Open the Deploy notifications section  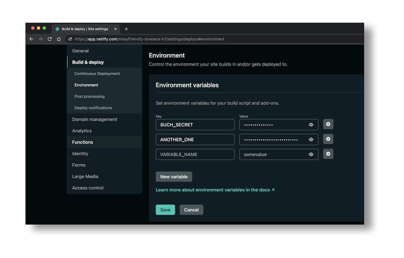click(93, 108)
